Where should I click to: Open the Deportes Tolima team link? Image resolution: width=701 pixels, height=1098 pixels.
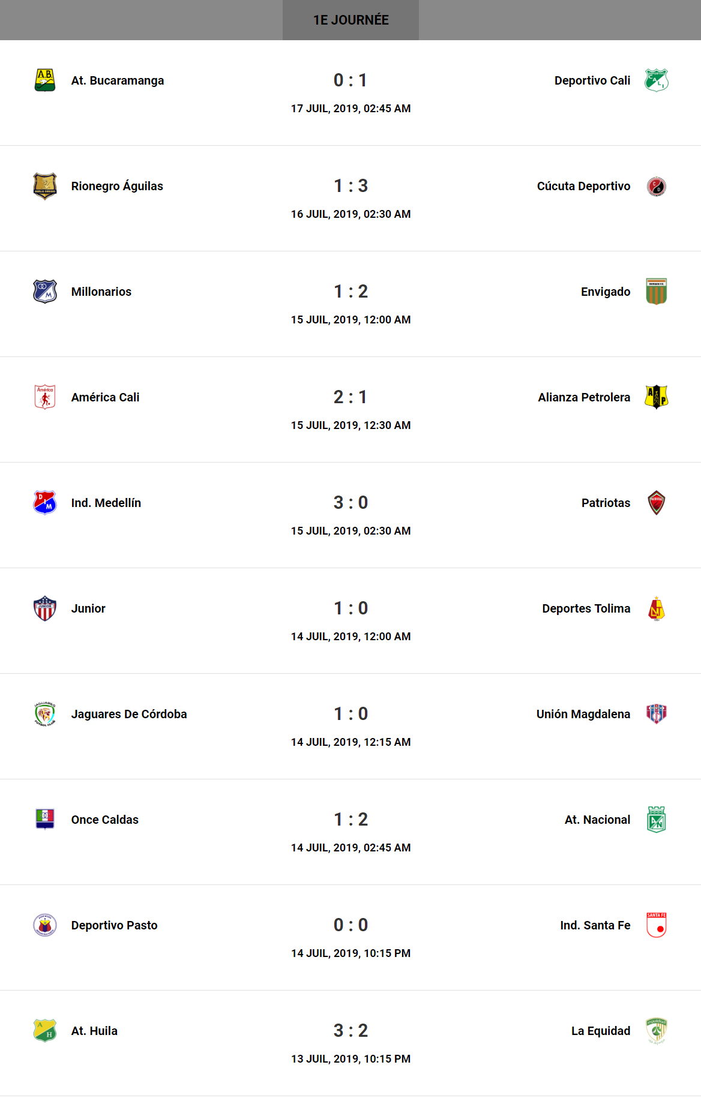(586, 608)
